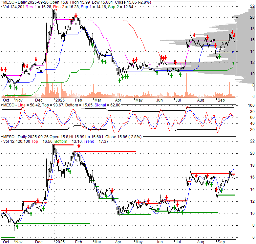Click Dec on the bottom chart time axis

pos(39,242)
